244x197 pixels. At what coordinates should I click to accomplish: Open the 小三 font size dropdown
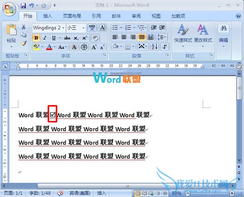pos(83,28)
